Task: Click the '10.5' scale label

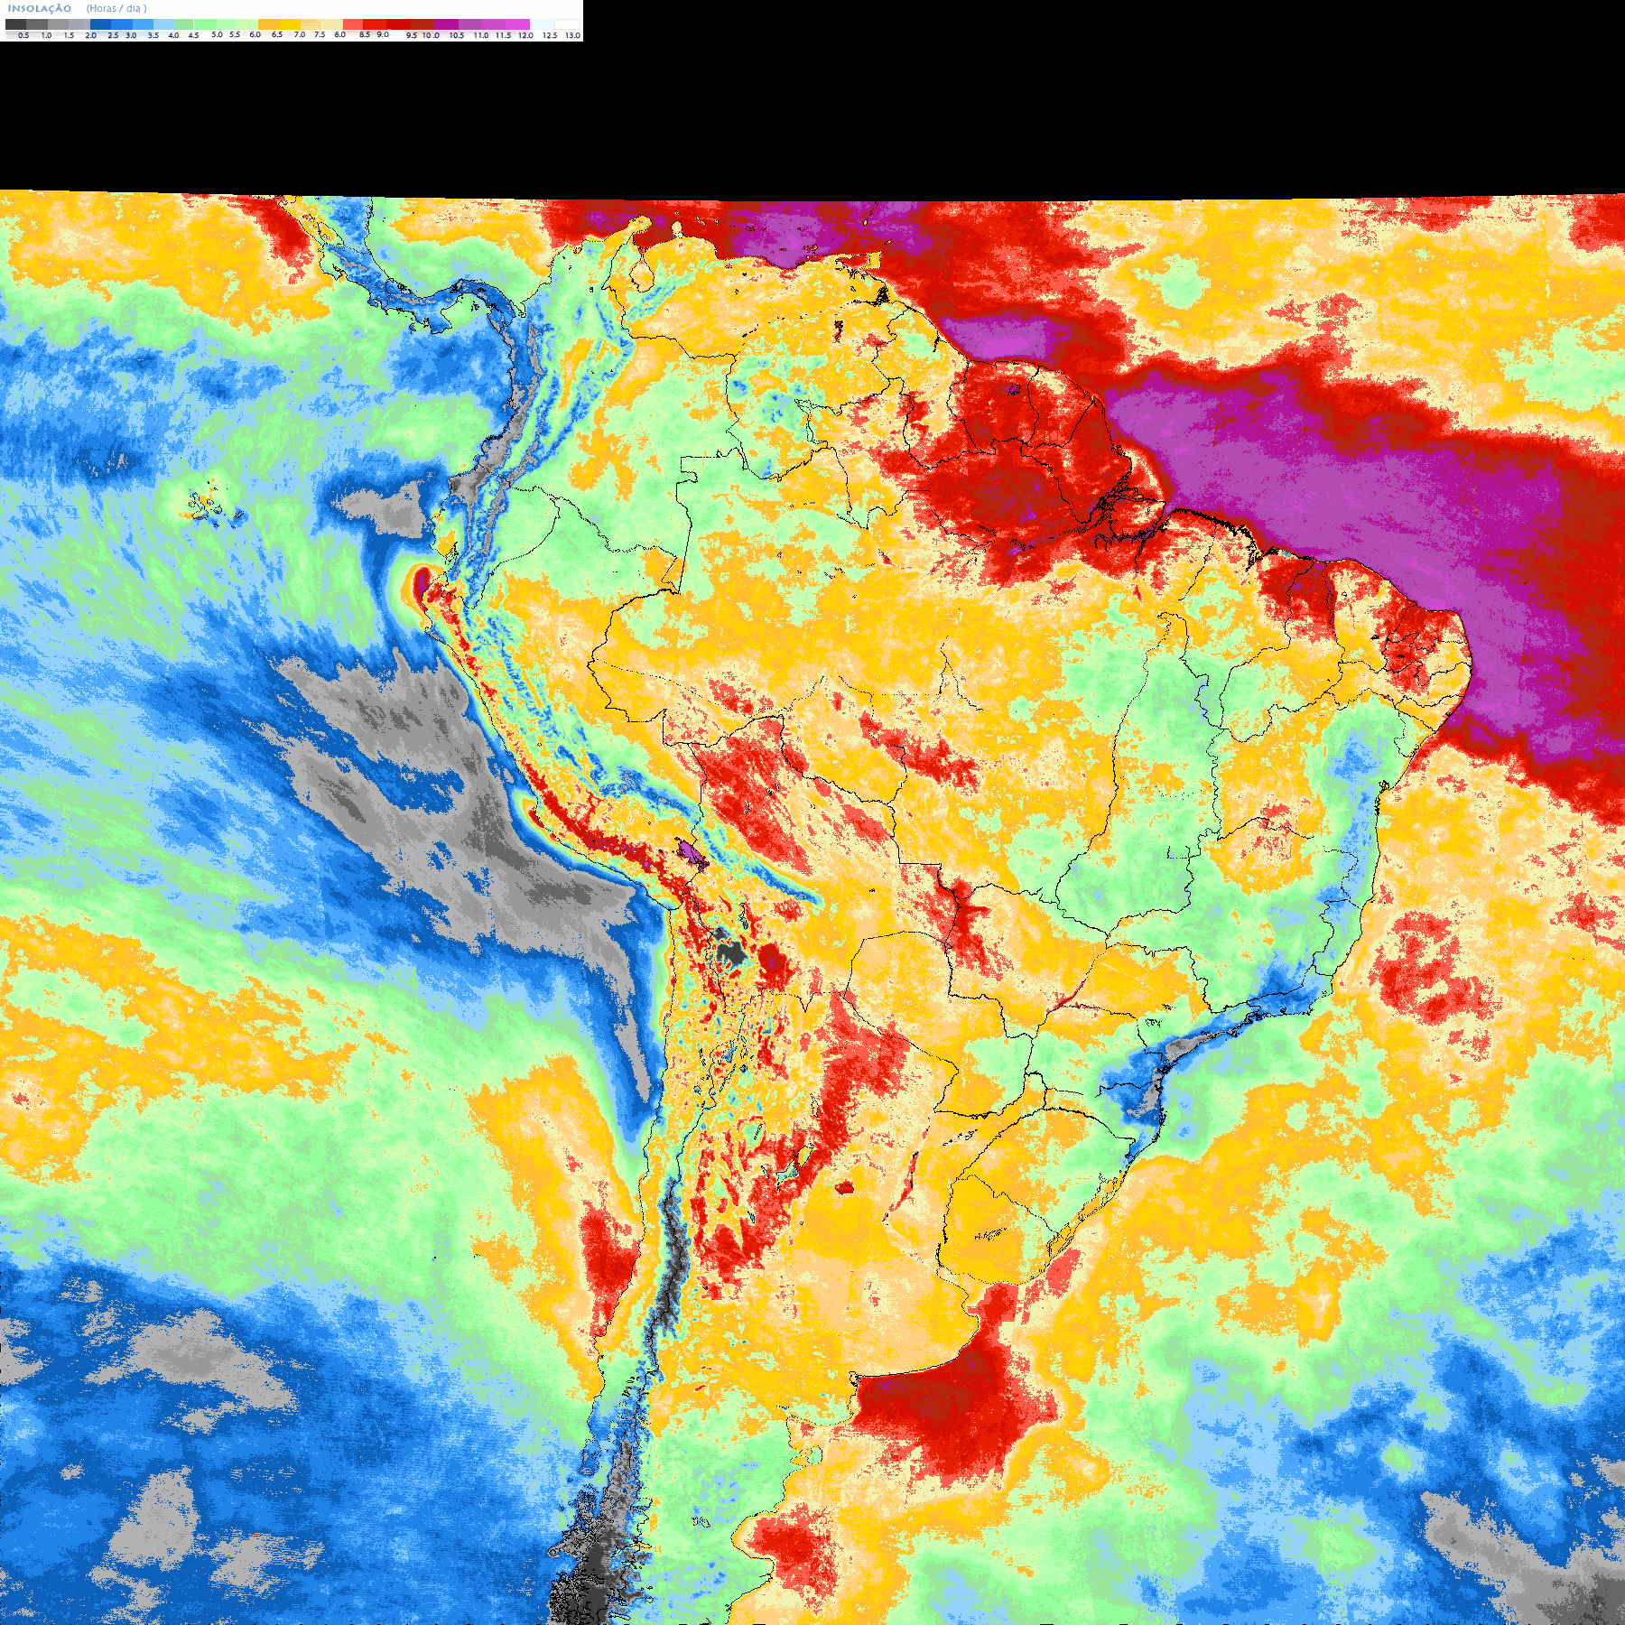Action: [x=457, y=35]
